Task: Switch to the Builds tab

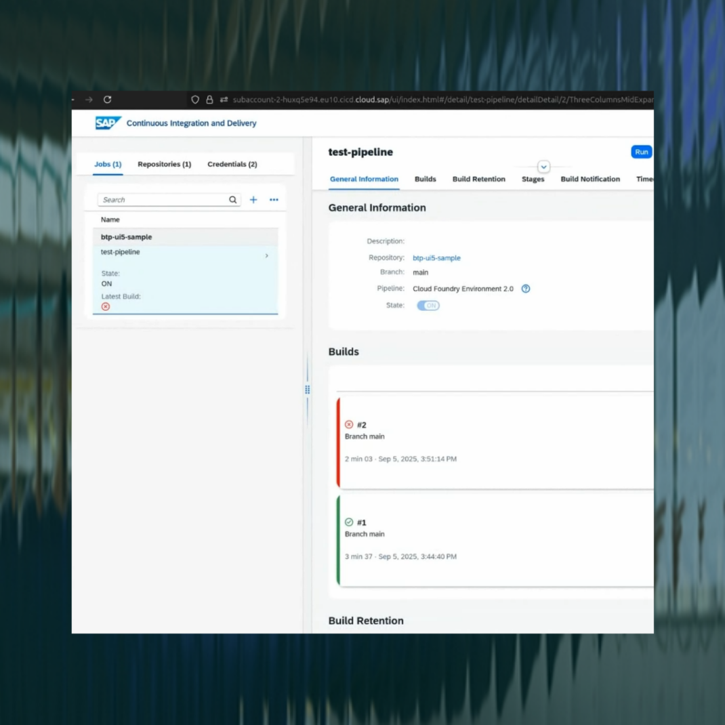Action: click(x=425, y=179)
